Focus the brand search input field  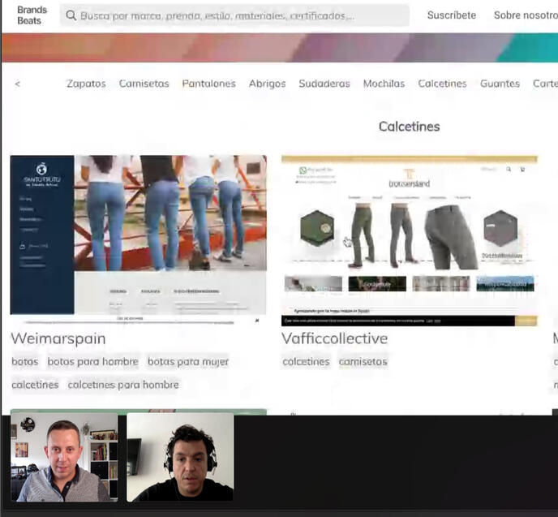click(234, 15)
